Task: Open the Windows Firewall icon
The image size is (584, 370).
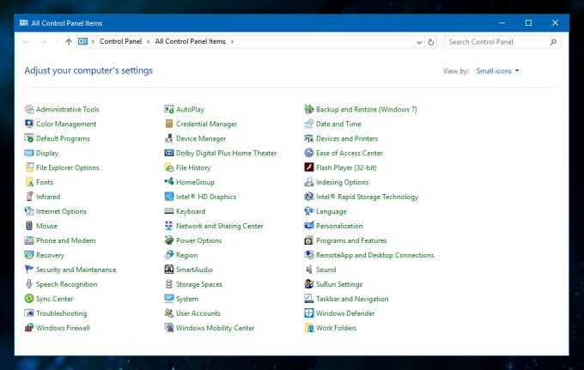Action: click(29, 328)
